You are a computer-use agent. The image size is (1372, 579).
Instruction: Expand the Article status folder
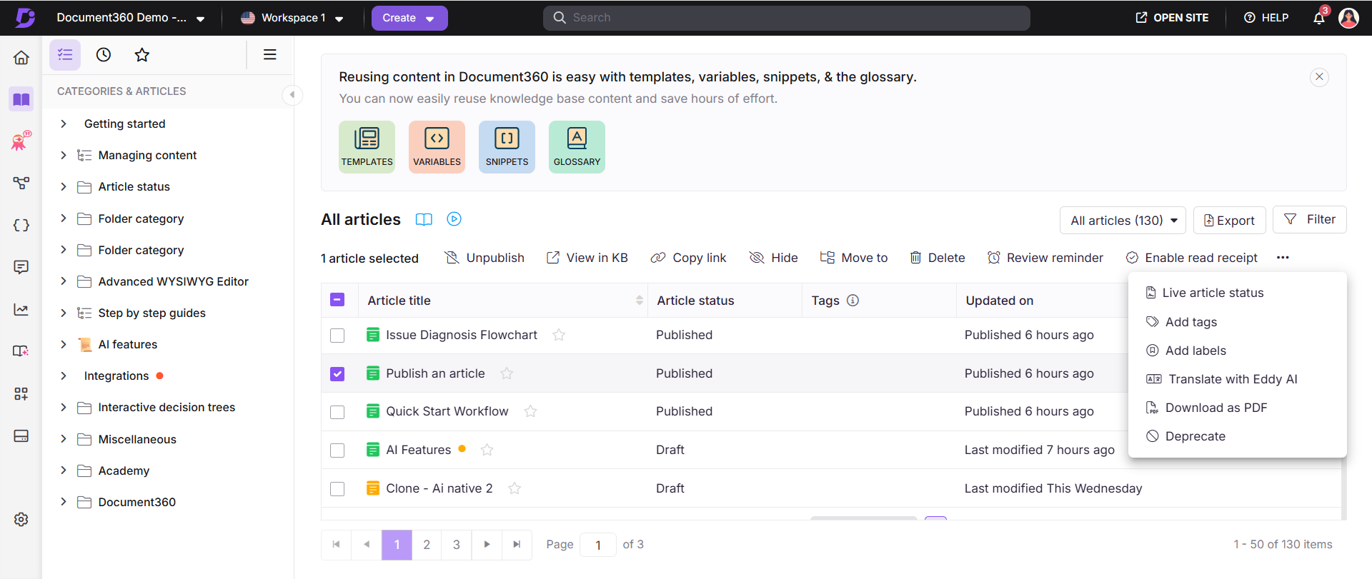point(64,186)
